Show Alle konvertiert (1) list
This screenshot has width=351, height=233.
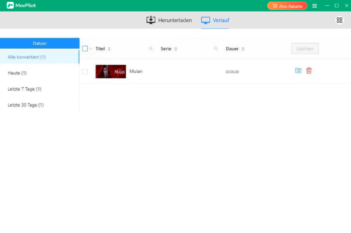pyautogui.click(x=39, y=57)
